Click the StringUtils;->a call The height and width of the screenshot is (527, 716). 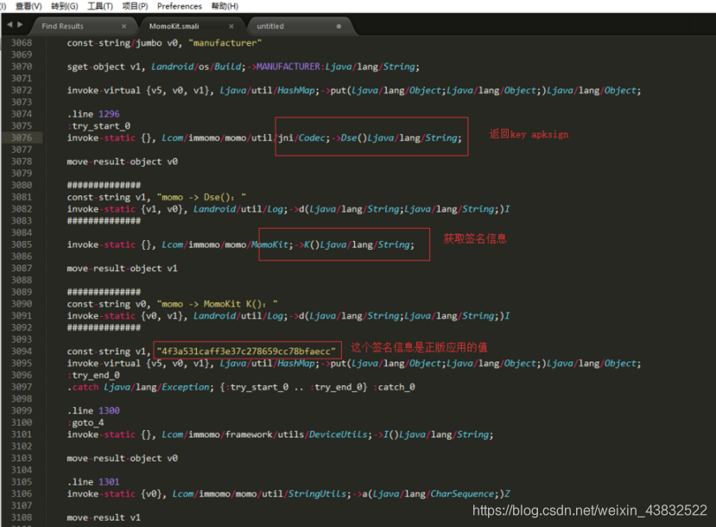pos(328,494)
